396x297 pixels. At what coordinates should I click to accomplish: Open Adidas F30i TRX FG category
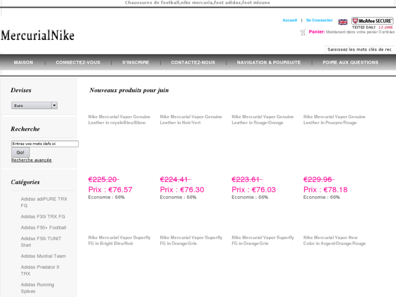43,217
